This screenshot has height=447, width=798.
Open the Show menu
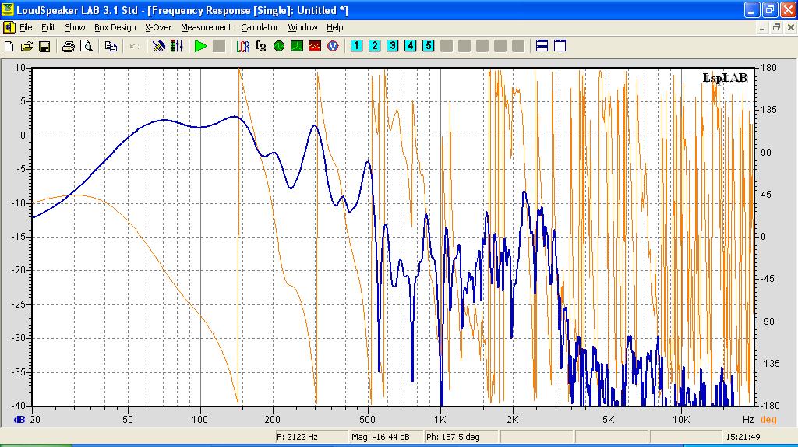click(75, 27)
